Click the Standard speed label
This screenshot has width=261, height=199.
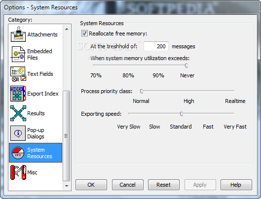pos(181,127)
